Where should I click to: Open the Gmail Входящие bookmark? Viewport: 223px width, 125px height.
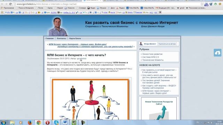[165, 8]
